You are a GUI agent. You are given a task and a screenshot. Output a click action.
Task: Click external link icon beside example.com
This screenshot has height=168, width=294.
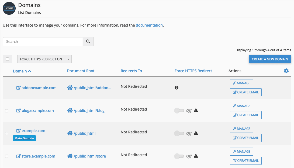pos(18,131)
